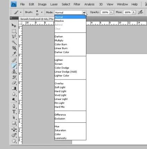This screenshot has width=147, height=149.
Task: Select the Eyedropper tool
Action: pos(14,54)
